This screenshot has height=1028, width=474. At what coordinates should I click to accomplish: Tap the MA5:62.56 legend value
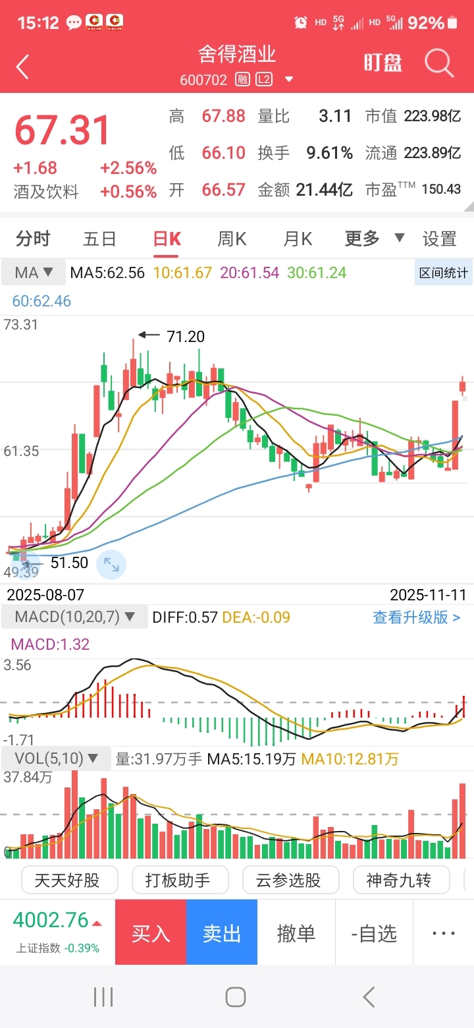(107, 273)
